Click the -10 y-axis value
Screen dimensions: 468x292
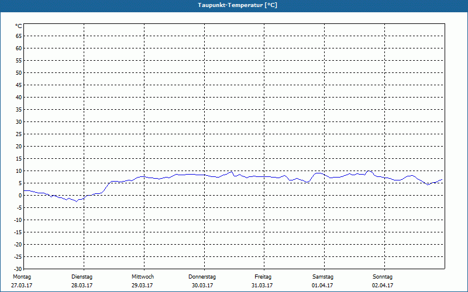tap(18, 220)
